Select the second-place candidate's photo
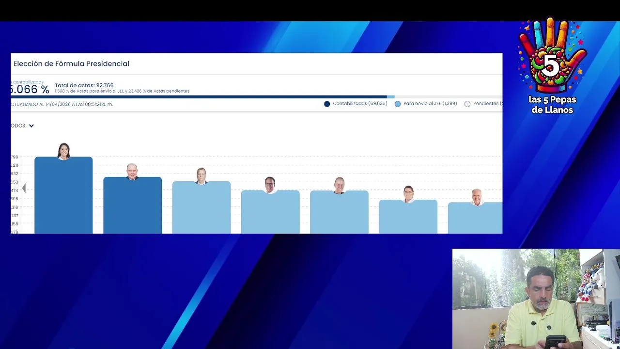Screen dimensions: 620x349 pyautogui.click(x=132, y=172)
